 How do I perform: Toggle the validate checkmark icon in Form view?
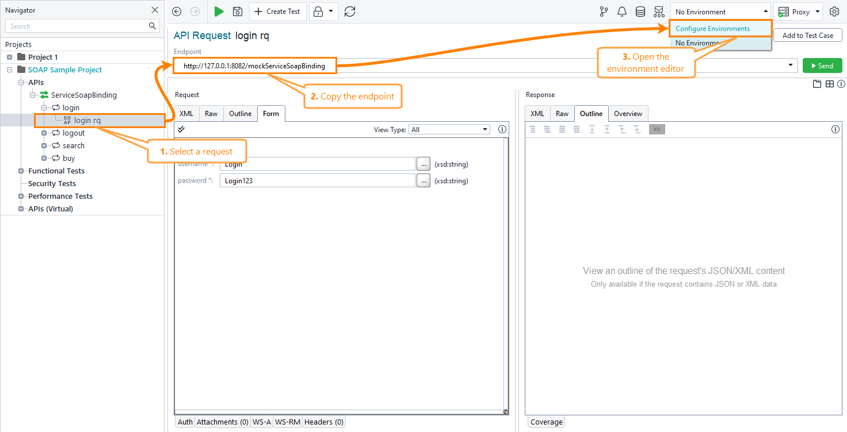click(x=181, y=129)
